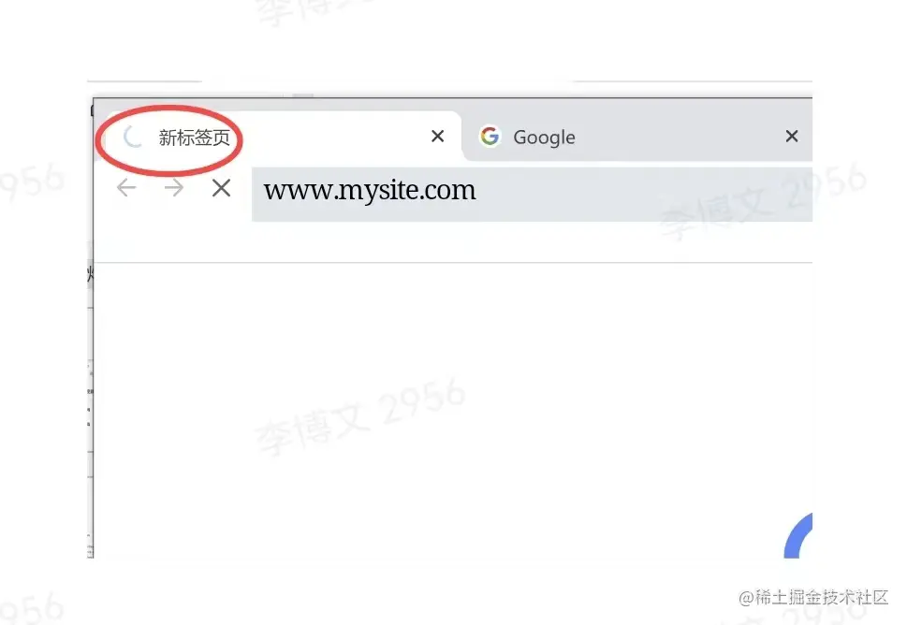907x625 pixels.
Task: Close the 新标签页 tab
Action: tap(438, 137)
